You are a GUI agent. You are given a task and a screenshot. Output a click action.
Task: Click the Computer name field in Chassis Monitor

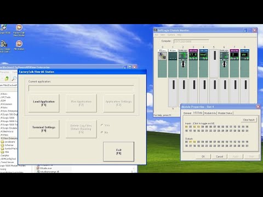pyautogui.click(x=191, y=42)
